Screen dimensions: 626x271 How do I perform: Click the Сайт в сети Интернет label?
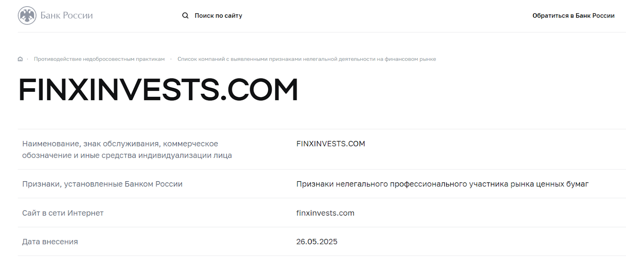(63, 213)
